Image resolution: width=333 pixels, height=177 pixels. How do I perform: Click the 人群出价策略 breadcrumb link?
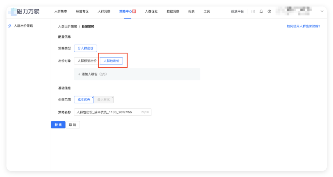(x=67, y=26)
